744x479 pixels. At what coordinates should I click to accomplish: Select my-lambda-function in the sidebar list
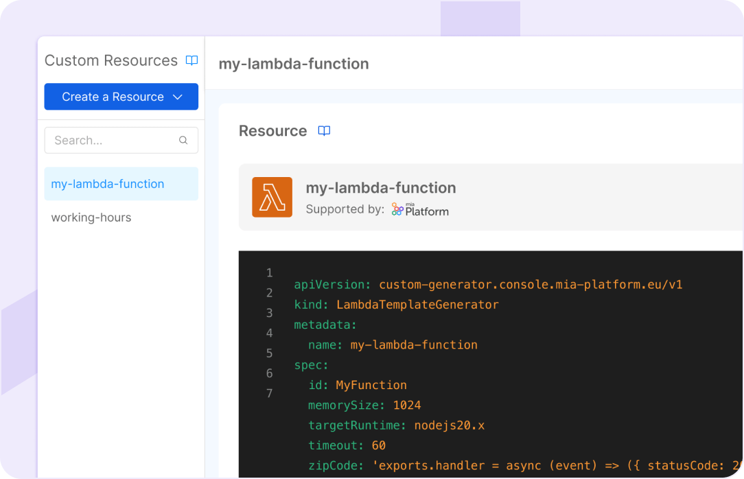108,184
